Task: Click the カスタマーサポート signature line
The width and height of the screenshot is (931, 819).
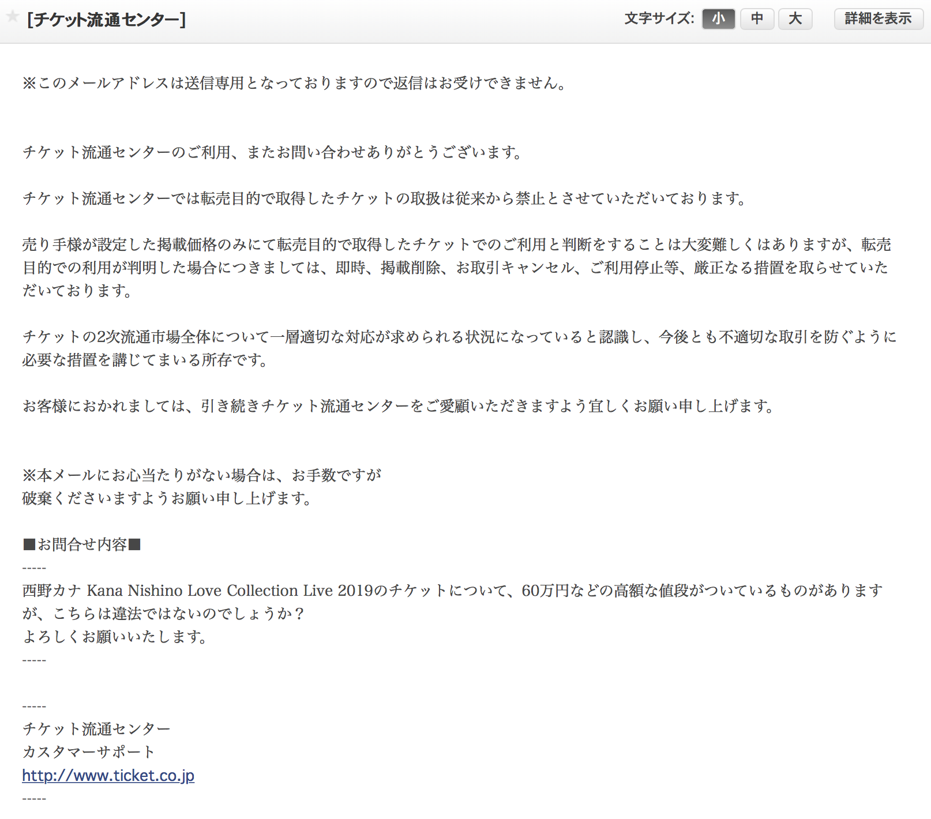Action: tap(89, 752)
